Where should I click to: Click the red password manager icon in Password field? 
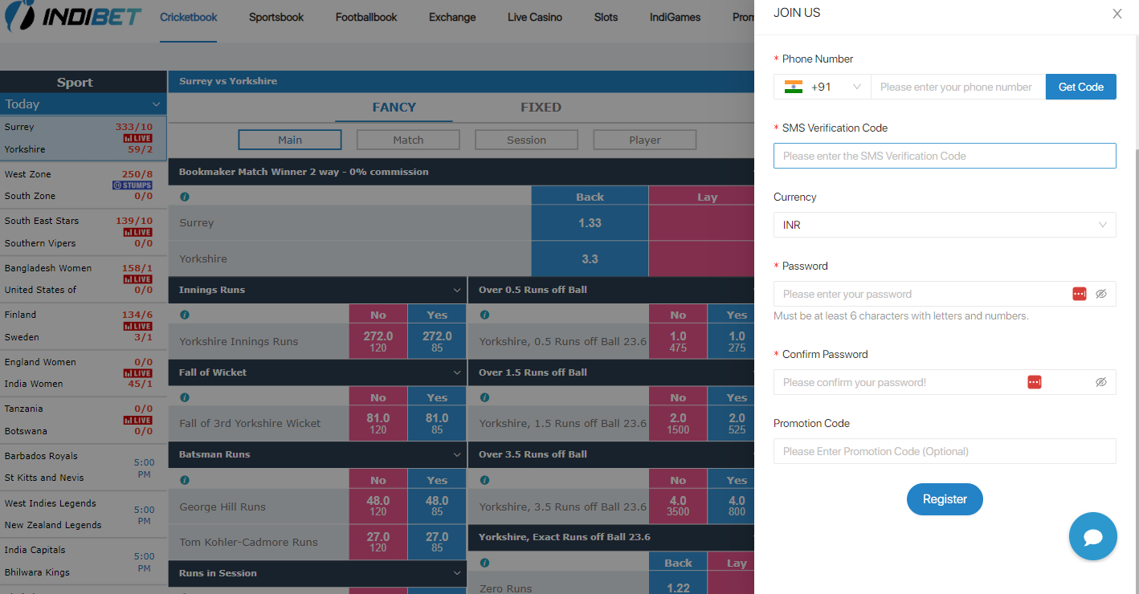(x=1079, y=294)
